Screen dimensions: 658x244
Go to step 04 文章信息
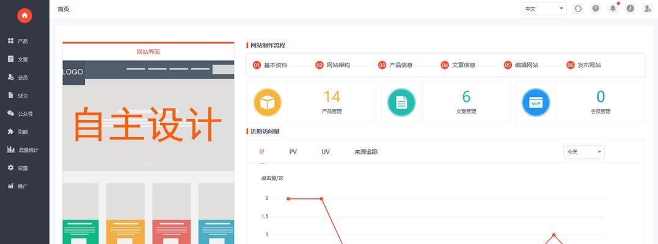(x=458, y=65)
